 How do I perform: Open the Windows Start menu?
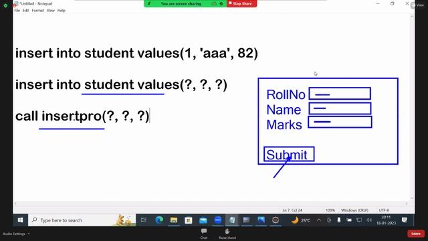point(21,220)
